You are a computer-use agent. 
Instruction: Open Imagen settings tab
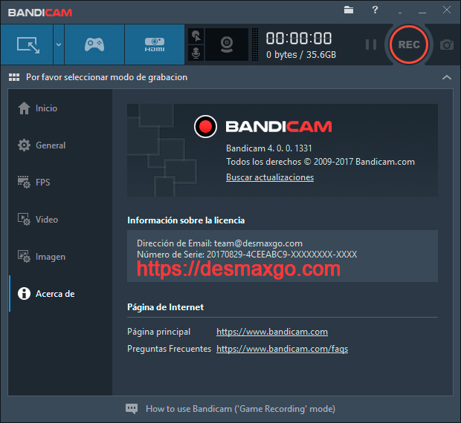60,257
